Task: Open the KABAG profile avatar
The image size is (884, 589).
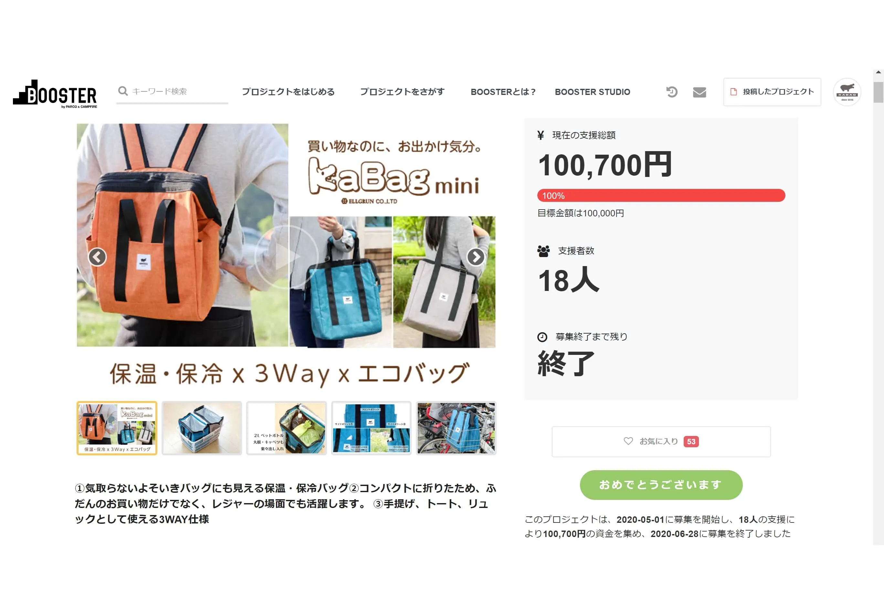Action: coord(847,92)
